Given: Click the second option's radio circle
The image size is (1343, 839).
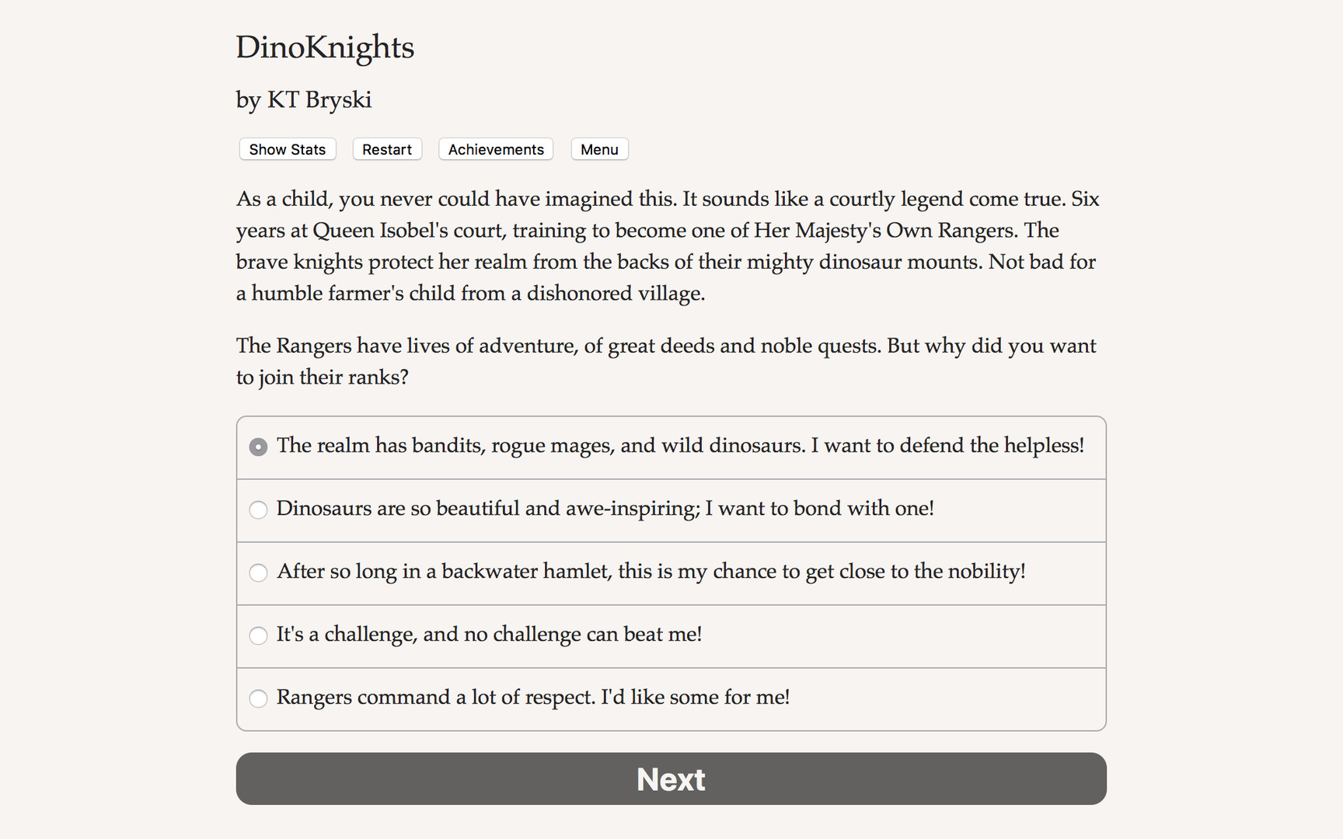Looking at the screenshot, I should [x=258, y=510].
